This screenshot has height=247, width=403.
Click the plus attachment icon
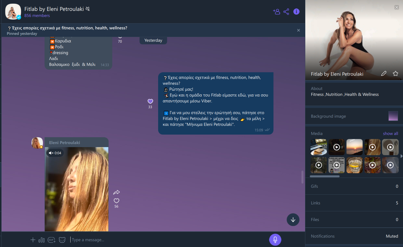[33, 240]
